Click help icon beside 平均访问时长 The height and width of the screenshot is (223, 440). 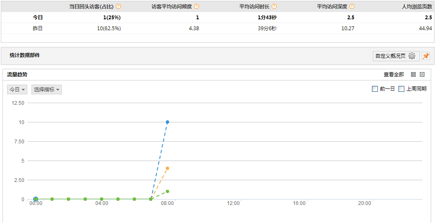point(274,6)
